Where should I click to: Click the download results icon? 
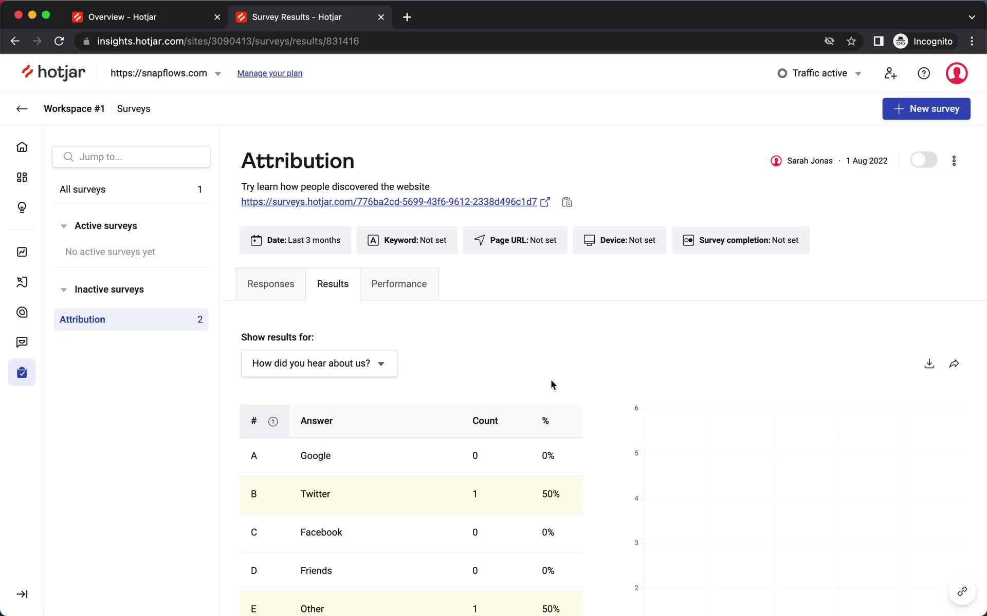click(929, 363)
